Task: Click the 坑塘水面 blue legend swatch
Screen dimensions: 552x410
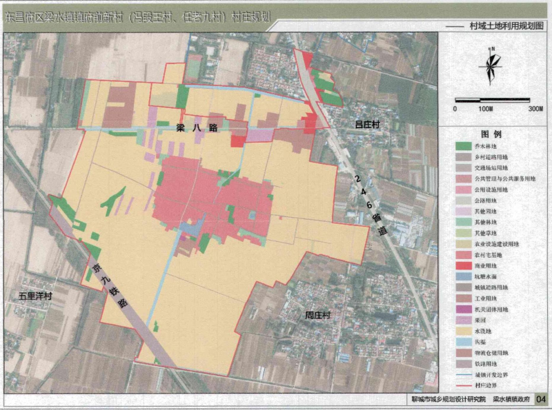Action: (462, 276)
